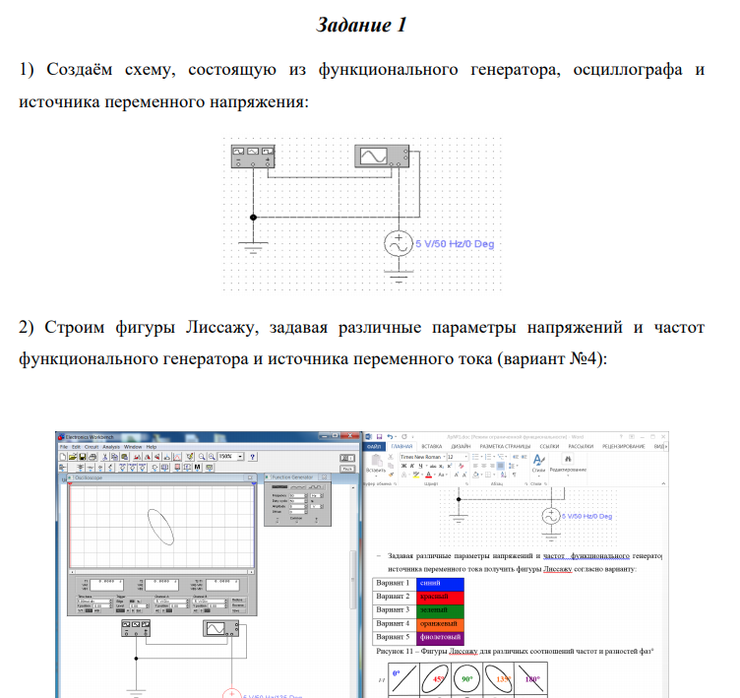The height and width of the screenshot is (698, 740).
Task: Click the Help question mark icon
Action: click(x=253, y=457)
